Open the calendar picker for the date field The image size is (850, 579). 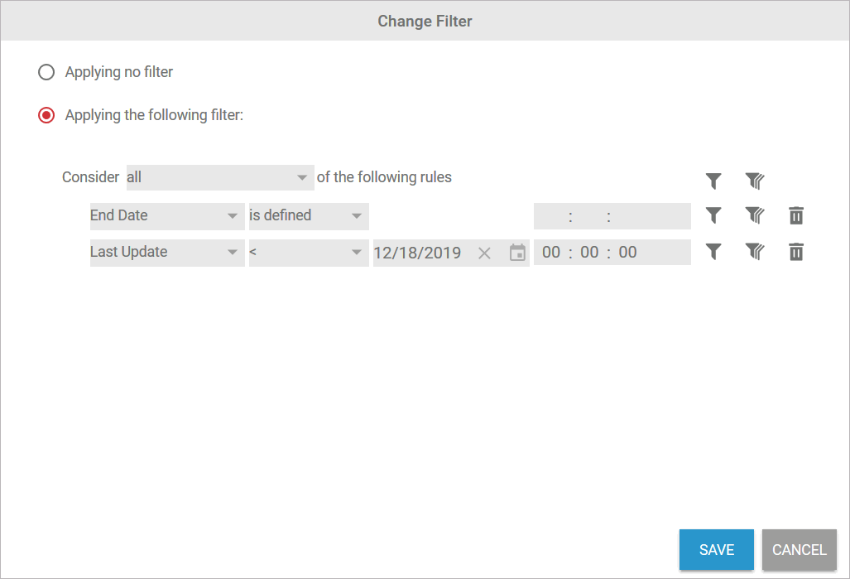(x=517, y=252)
